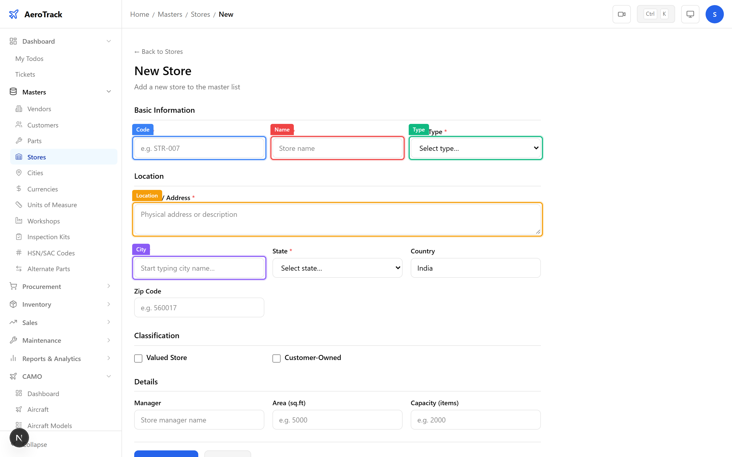732x457 pixels.
Task: Open the Stores breadcrumb link
Action: [200, 14]
